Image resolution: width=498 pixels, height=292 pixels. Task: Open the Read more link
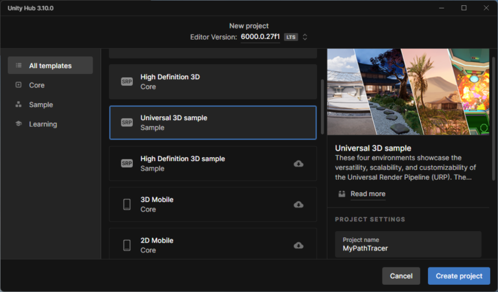pos(368,194)
